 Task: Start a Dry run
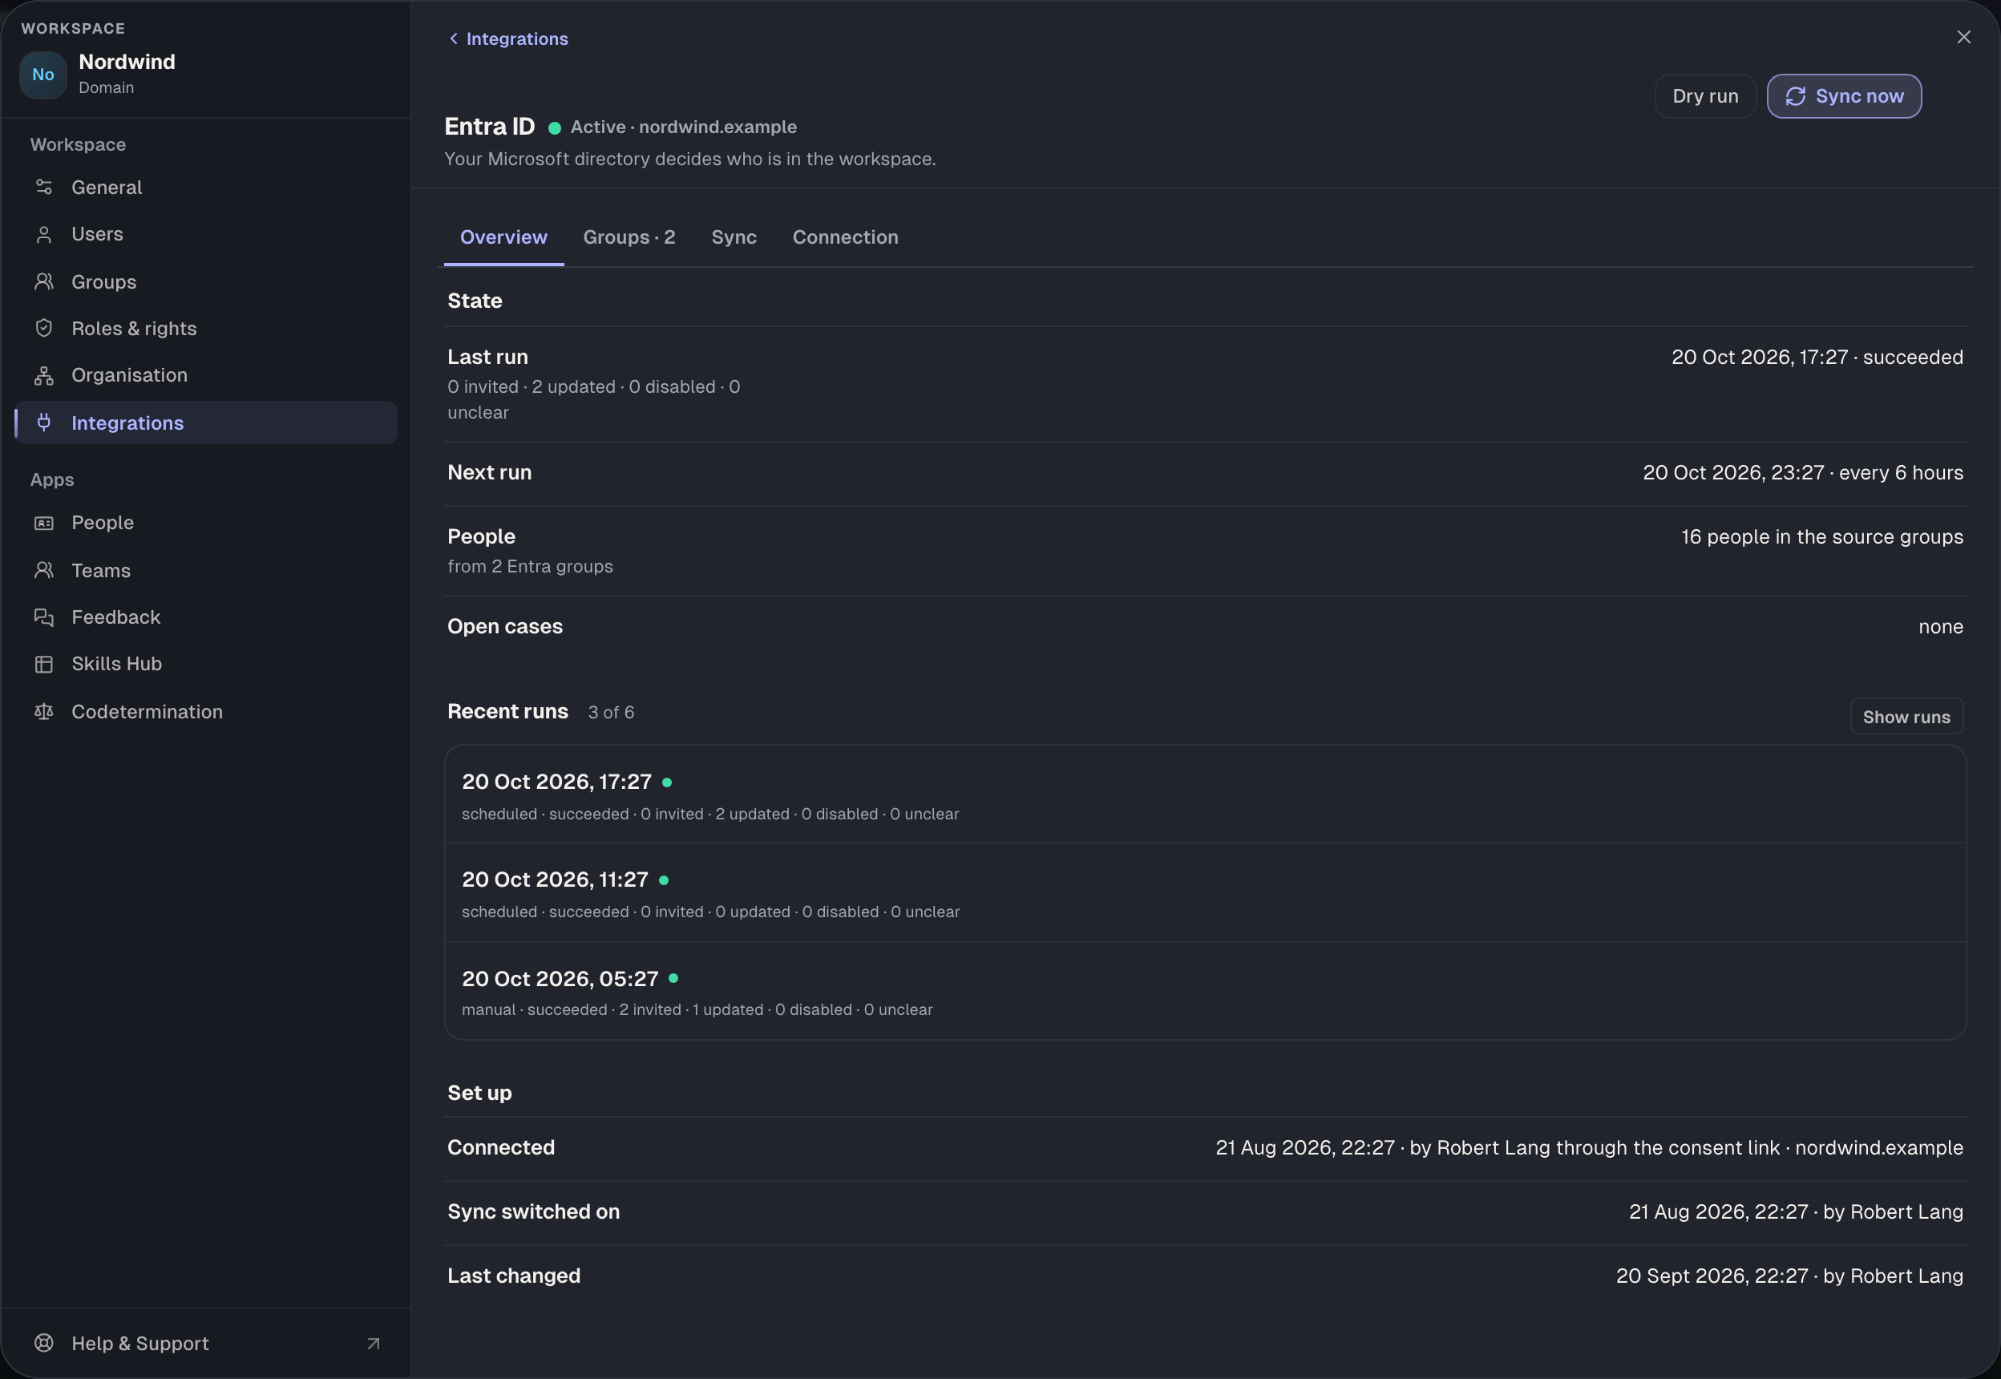tap(1704, 96)
